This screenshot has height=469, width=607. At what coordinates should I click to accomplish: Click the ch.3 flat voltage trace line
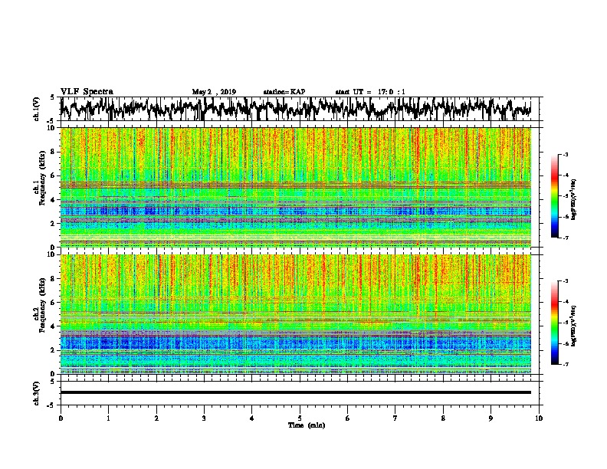point(295,392)
